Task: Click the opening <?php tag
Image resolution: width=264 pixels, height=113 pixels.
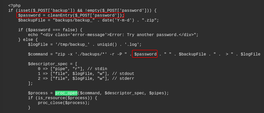Action: click(14, 6)
